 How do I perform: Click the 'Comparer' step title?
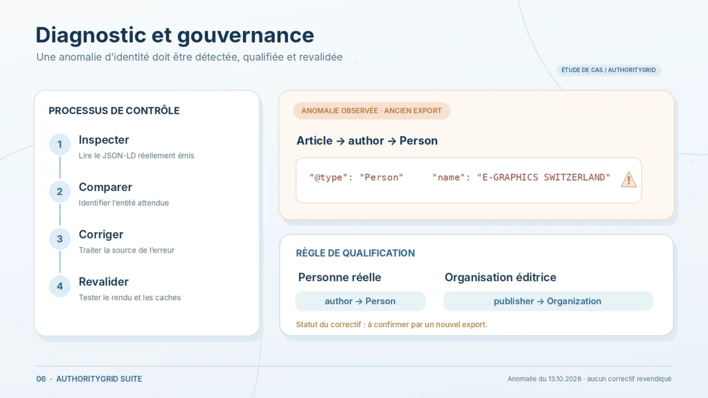coord(105,187)
